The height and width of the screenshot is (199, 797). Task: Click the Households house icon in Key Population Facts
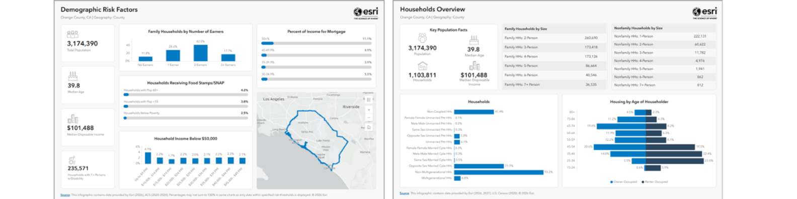point(422,66)
